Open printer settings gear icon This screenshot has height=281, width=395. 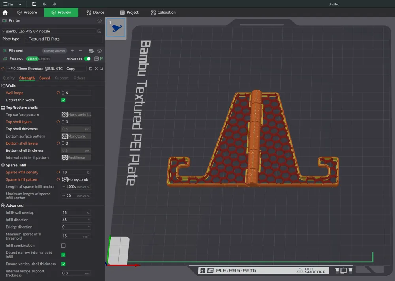coord(100,20)
